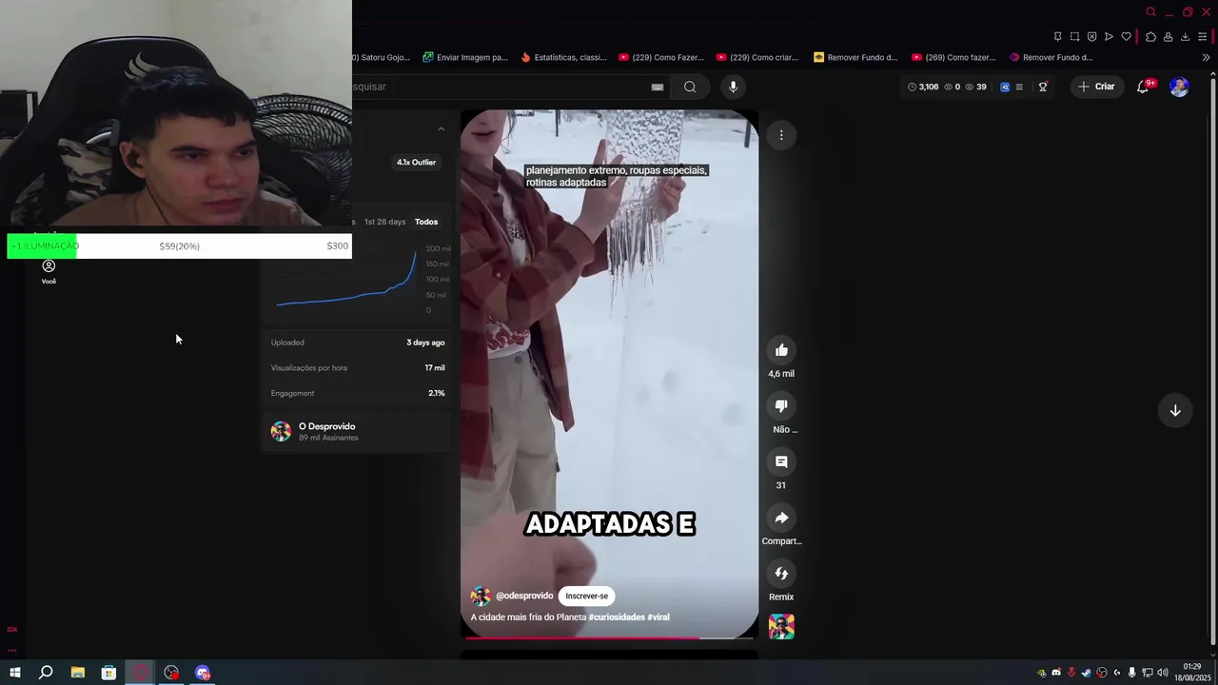Open the on-screen keyboard icon in search bar
Image resolution: width=1218 pixels, height=685 pixels.
coord(657,87)
